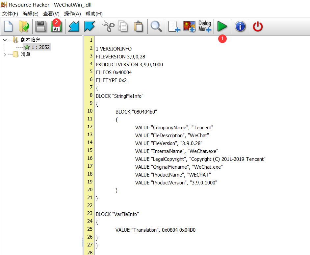This screenshot has height=255, width=310.
Task: Select the 版本信息 folder
Action: point(31,40)
